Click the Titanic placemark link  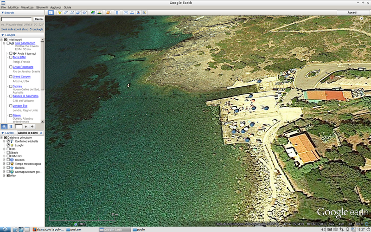click(x=17, y=115)
